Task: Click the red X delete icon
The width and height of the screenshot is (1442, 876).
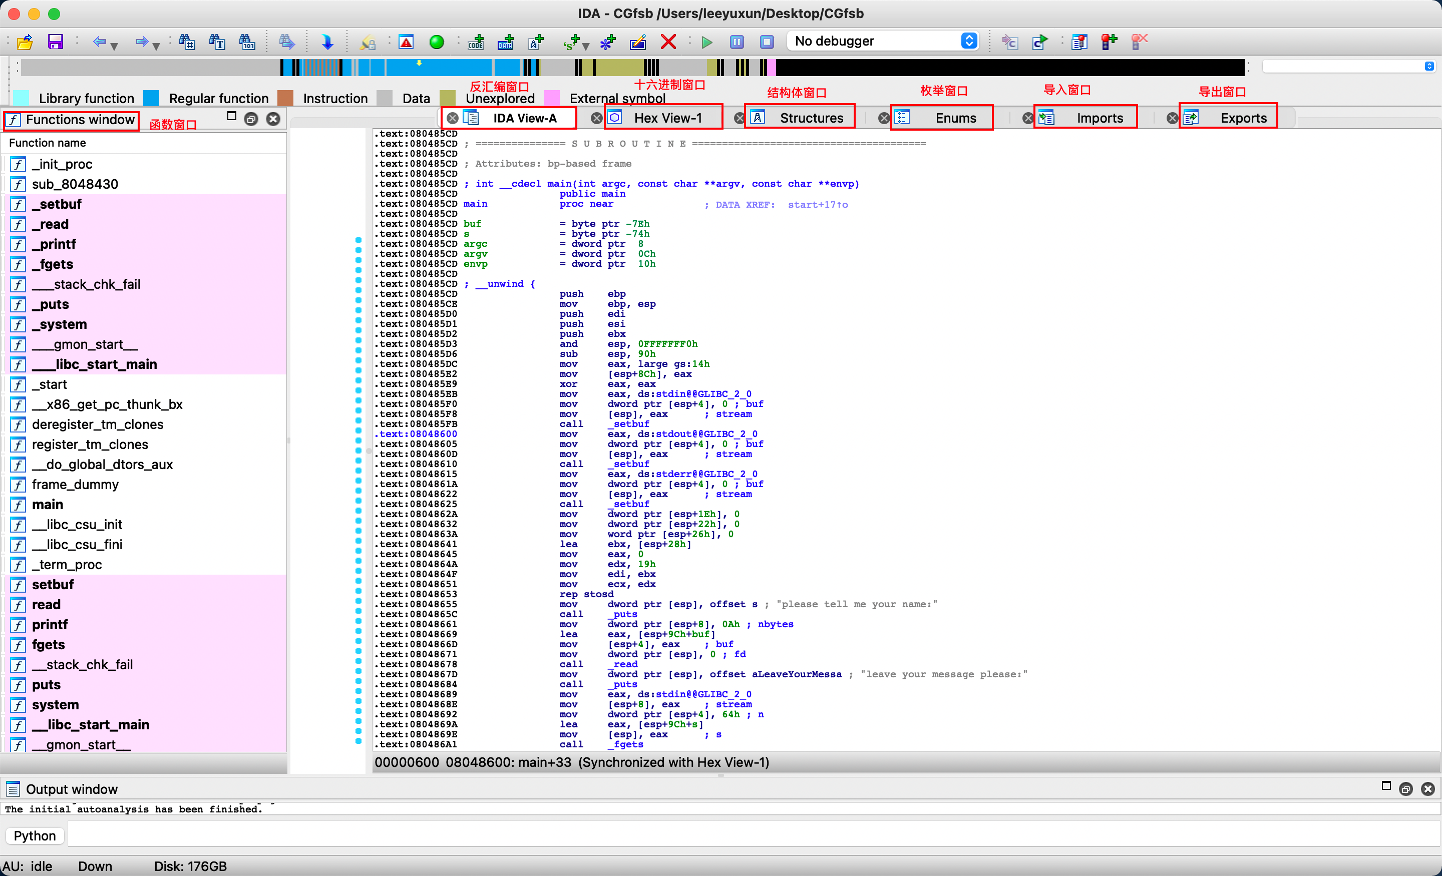Action: [668, 42]
